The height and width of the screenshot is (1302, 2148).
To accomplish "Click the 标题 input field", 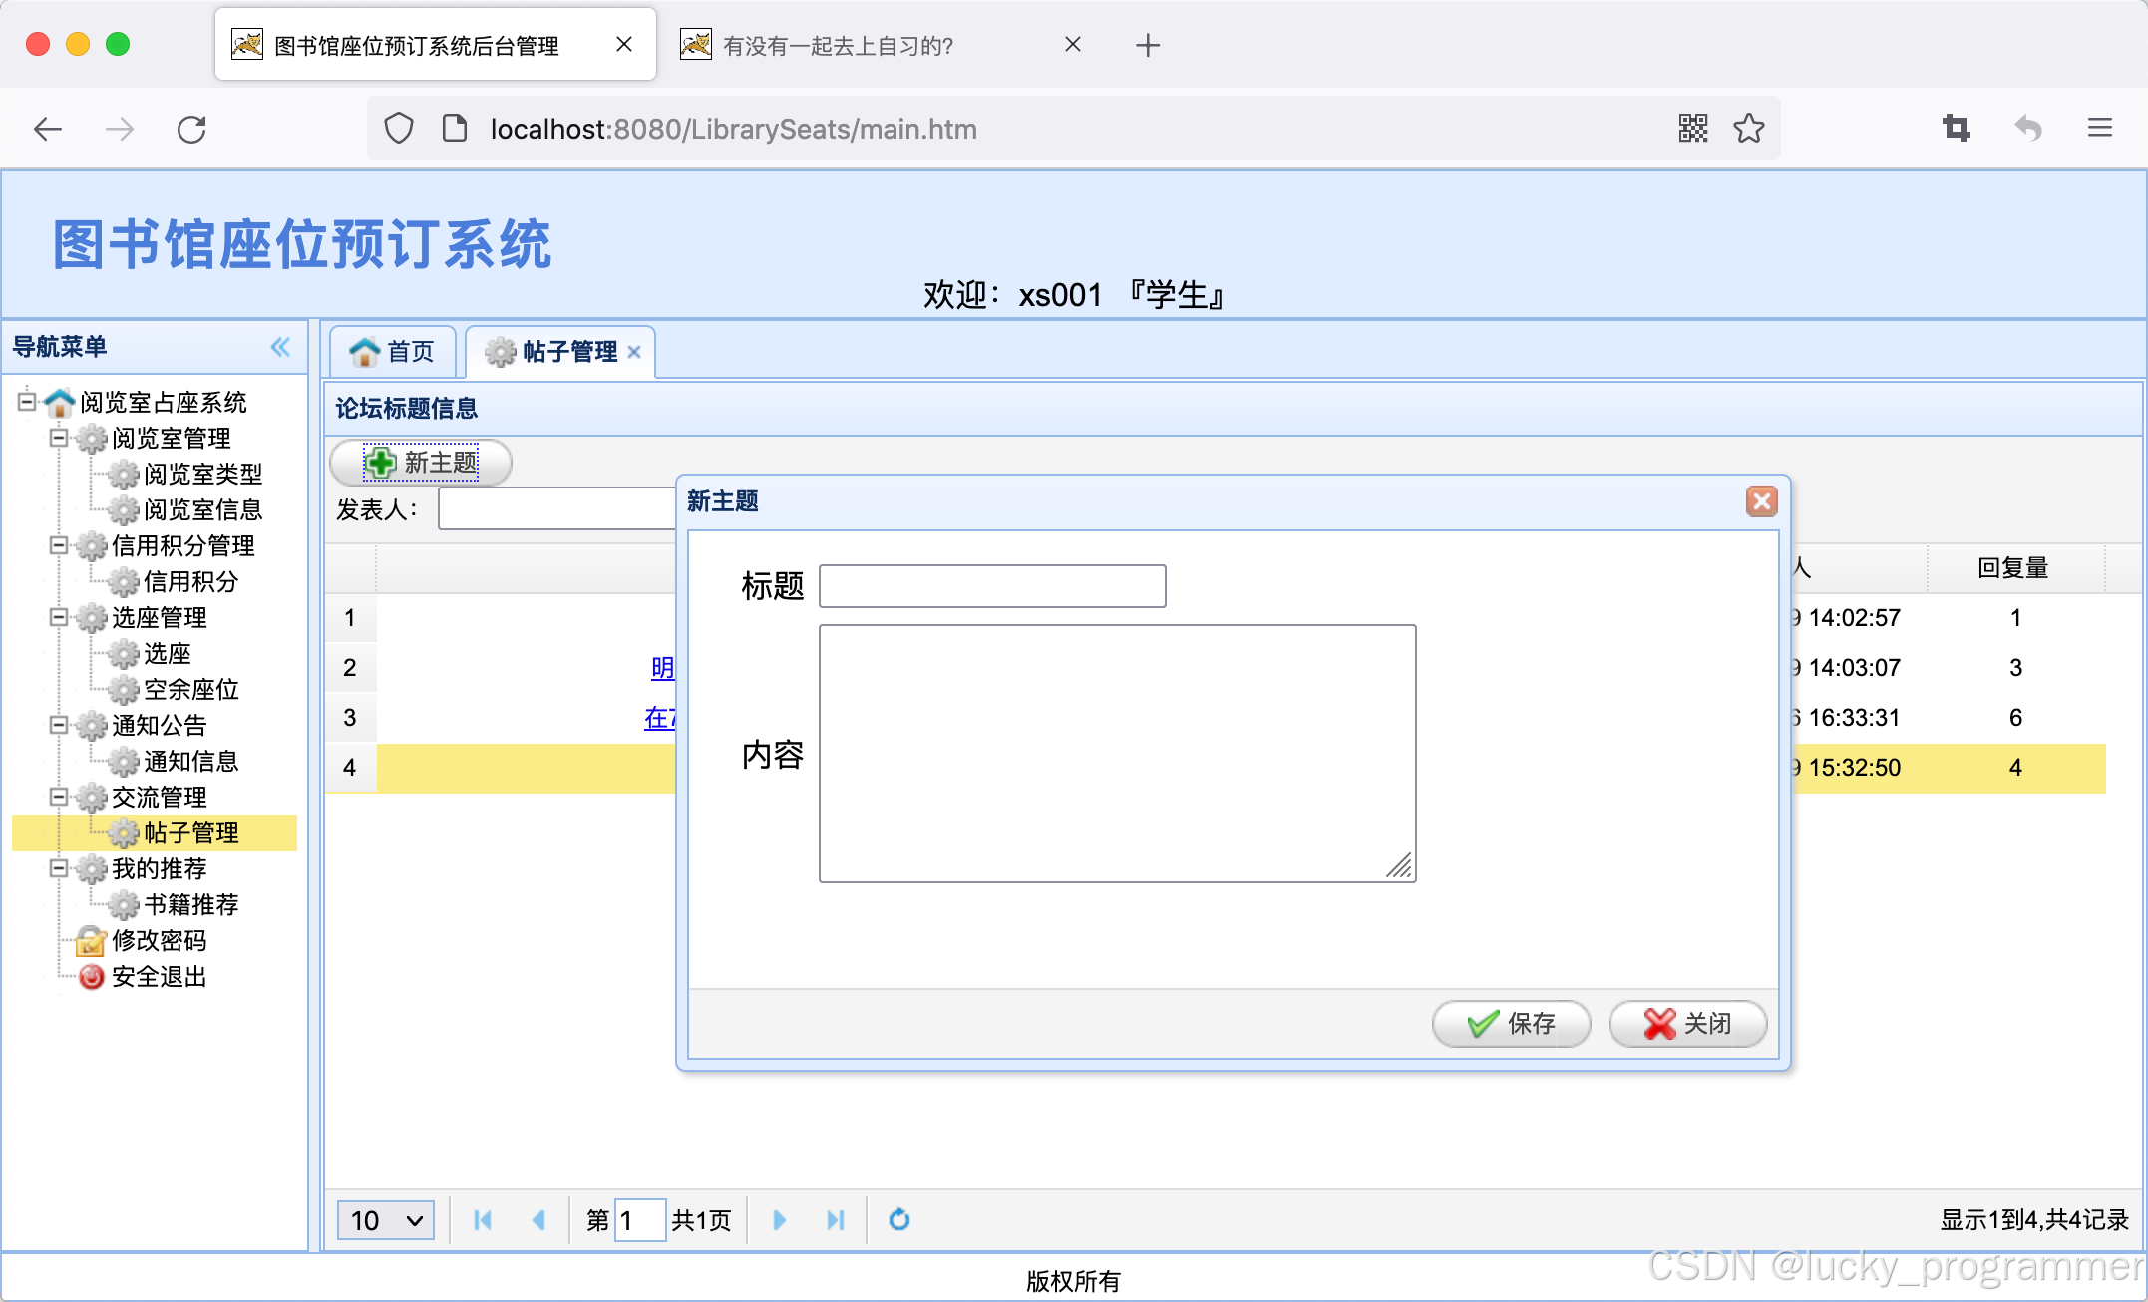I will [x=991, y=586].
